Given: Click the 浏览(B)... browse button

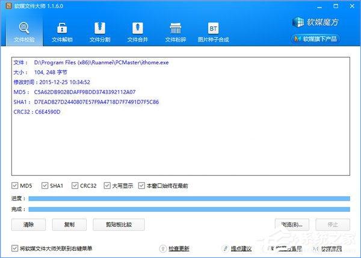Looking at the screenshot, I should click(x=292, y=224).
